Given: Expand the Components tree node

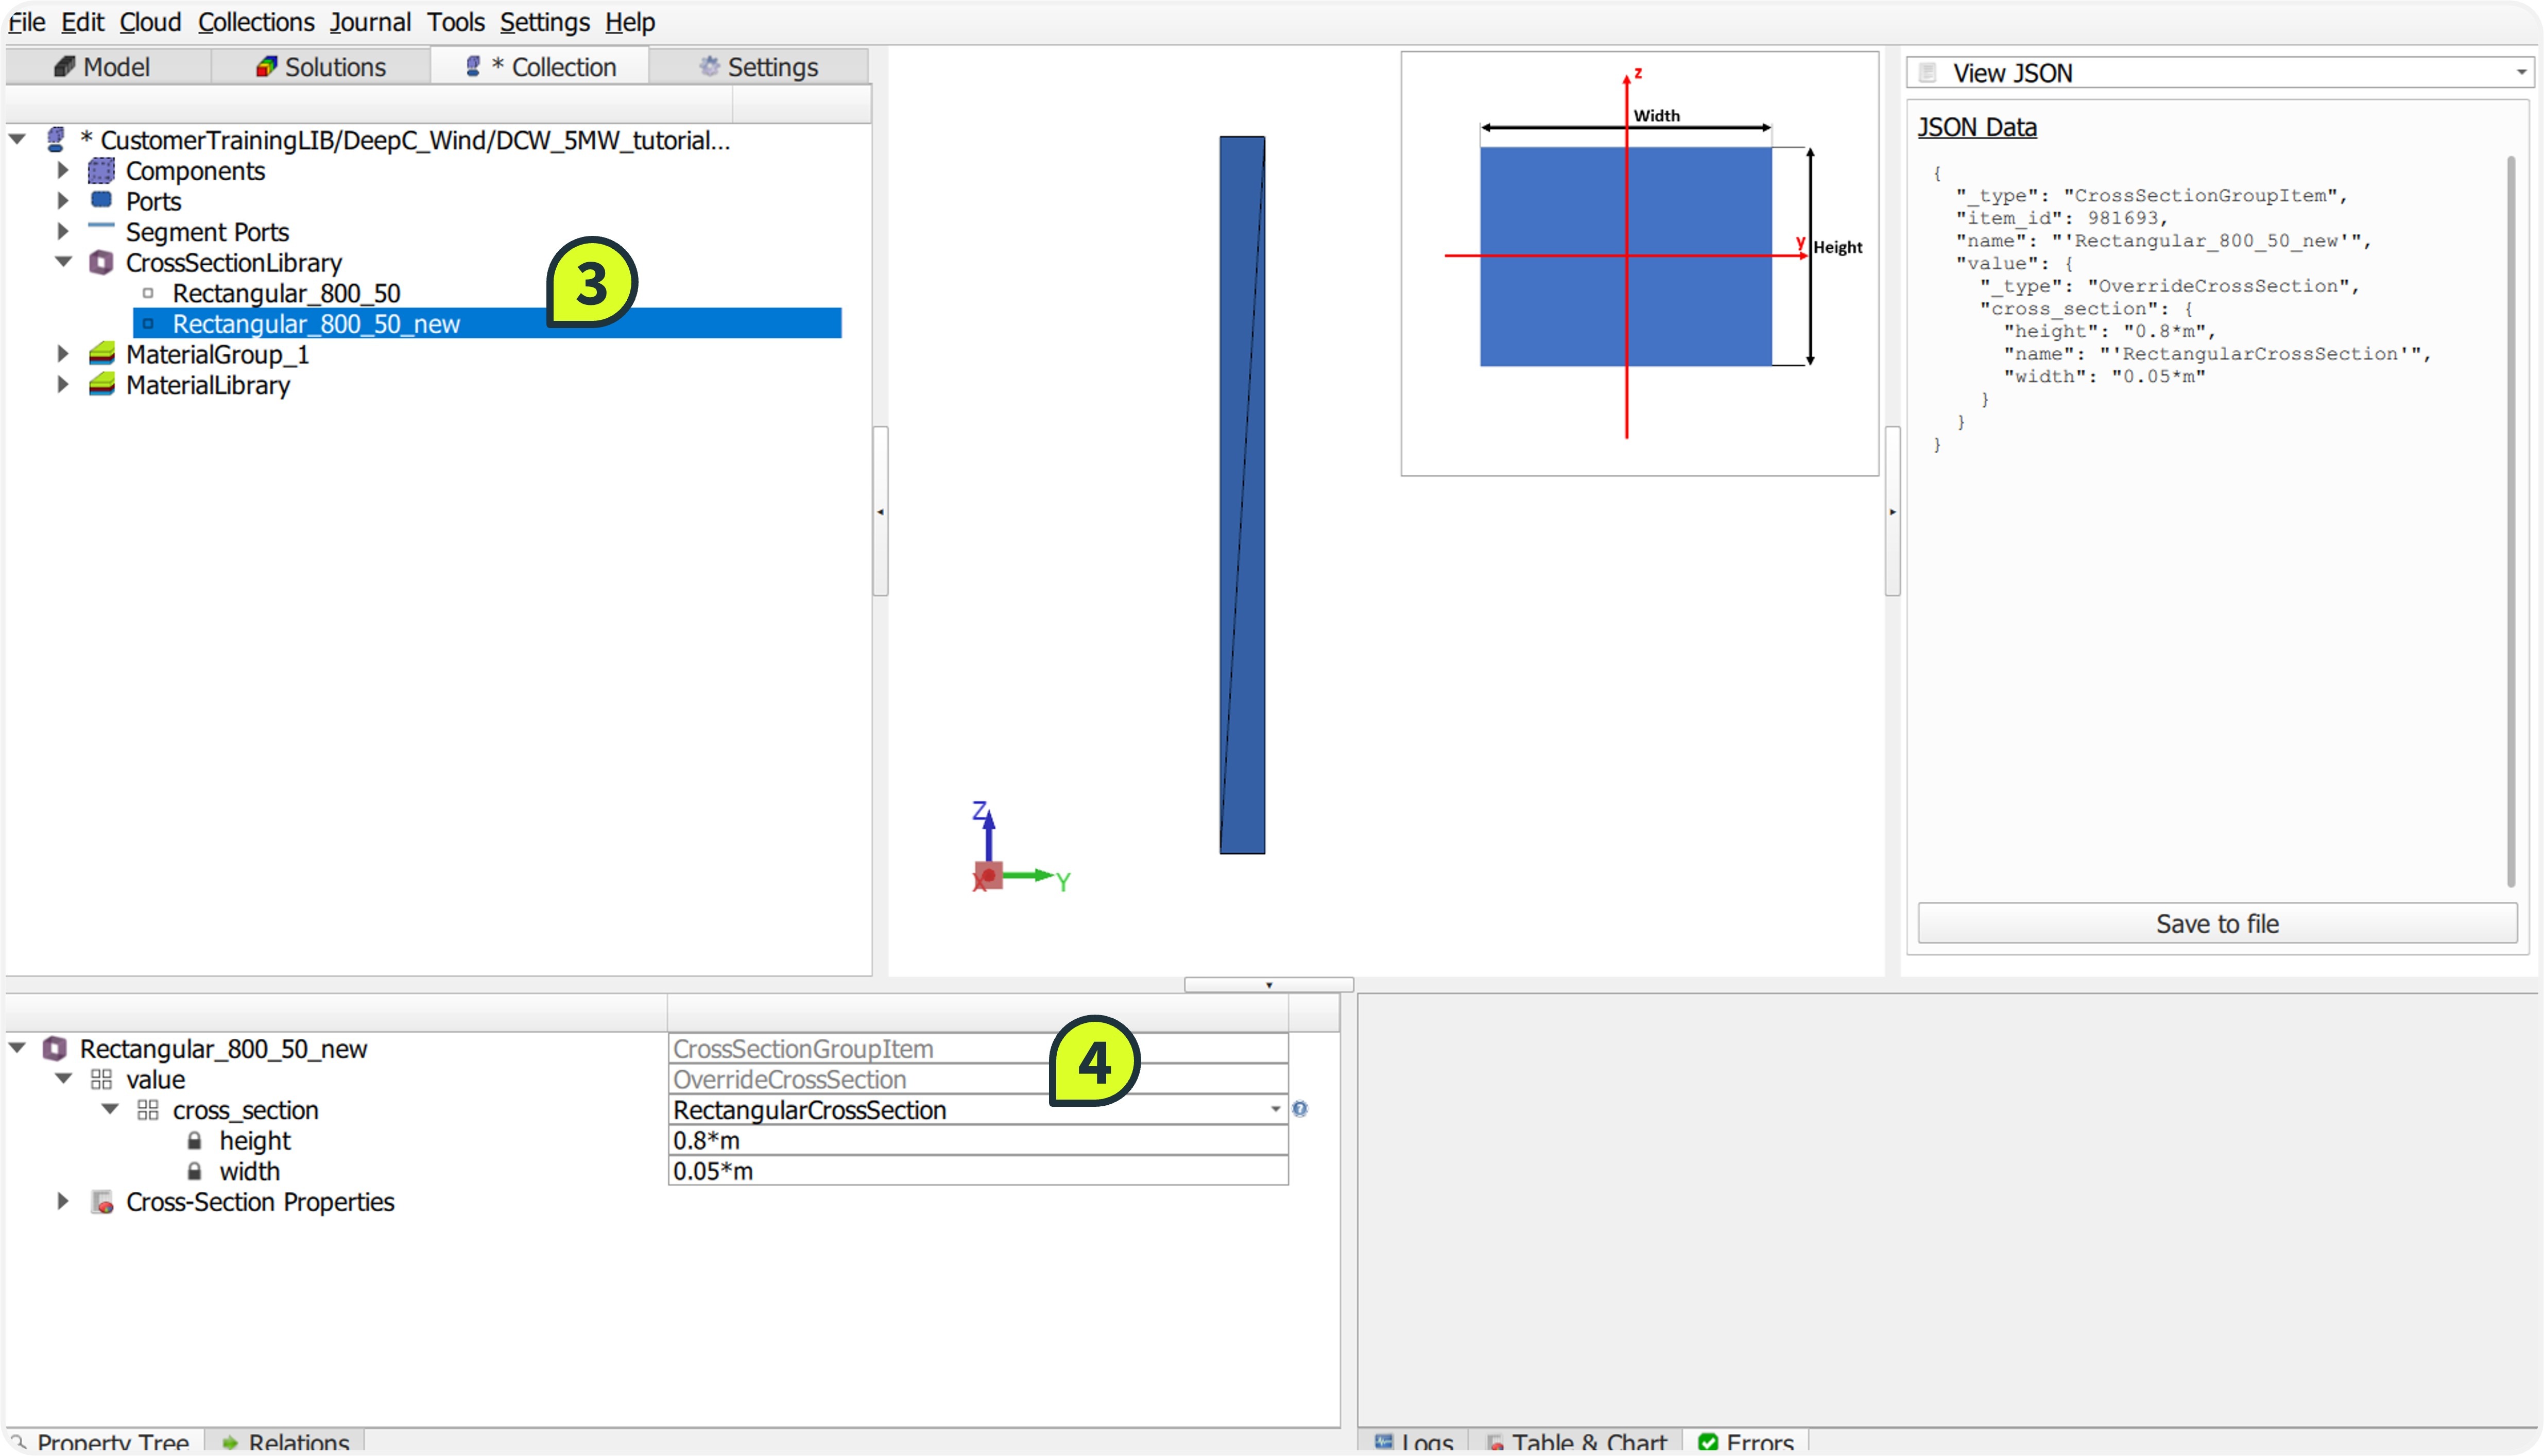Looking at the screenshot, I should [x=63, y=171].
